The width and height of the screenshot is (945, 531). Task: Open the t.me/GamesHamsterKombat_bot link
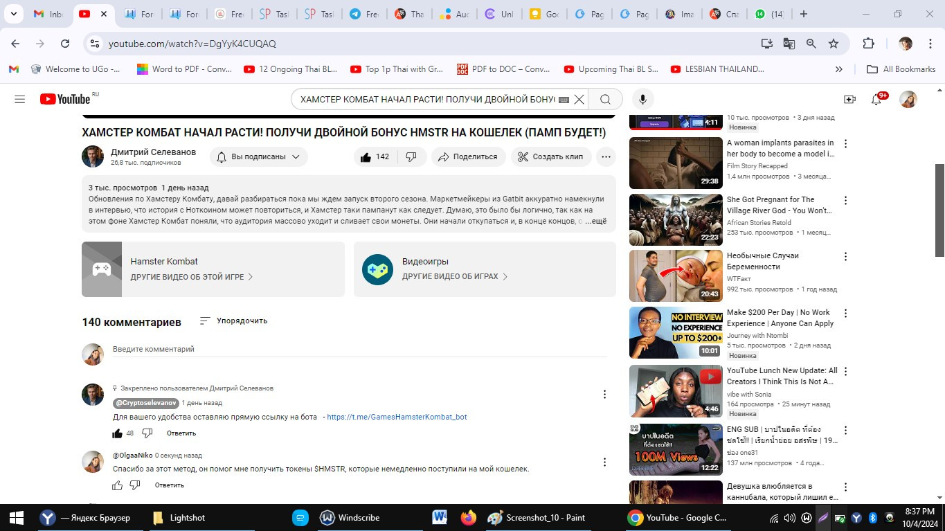point(397,417)
